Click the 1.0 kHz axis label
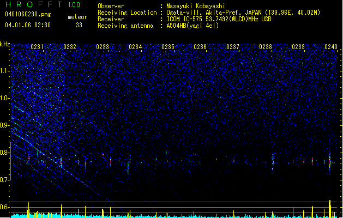 [x=5, y=98]
